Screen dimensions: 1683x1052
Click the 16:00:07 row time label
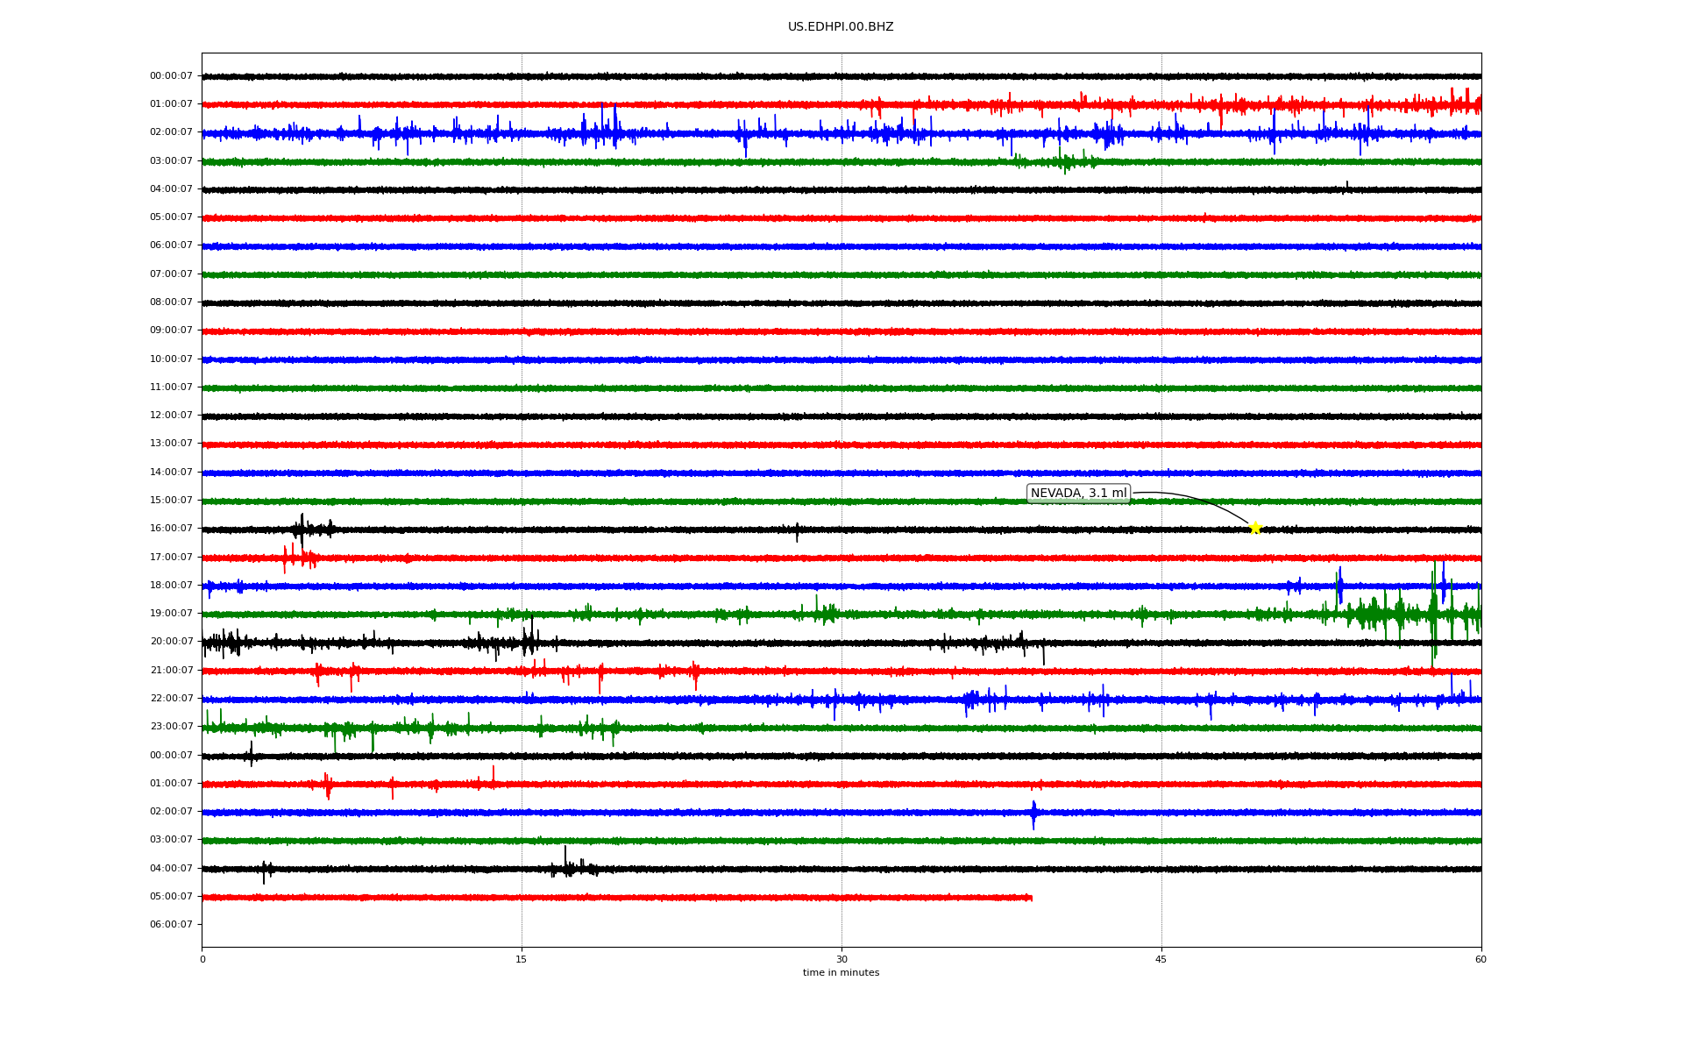click(x=171, y=529)
